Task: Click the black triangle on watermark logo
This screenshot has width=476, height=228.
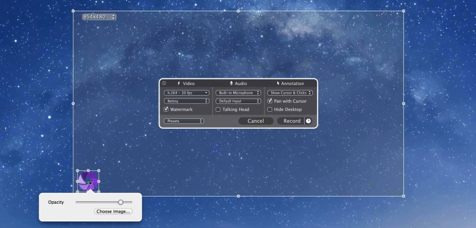Action: pos(90,183)
